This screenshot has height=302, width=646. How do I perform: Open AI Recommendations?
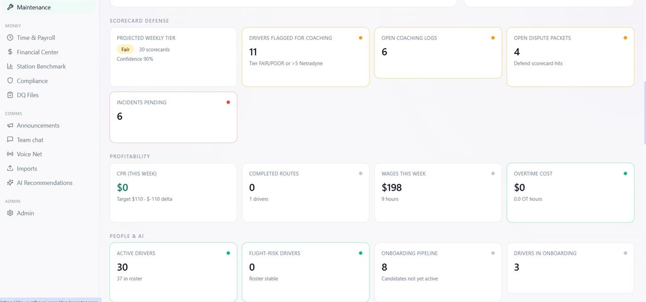49,183
